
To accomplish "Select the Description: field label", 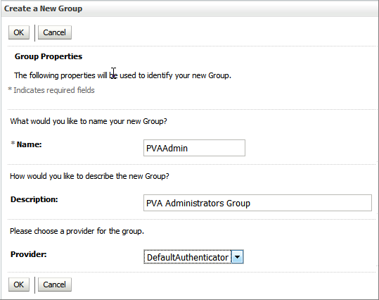I will pos(34,199).
